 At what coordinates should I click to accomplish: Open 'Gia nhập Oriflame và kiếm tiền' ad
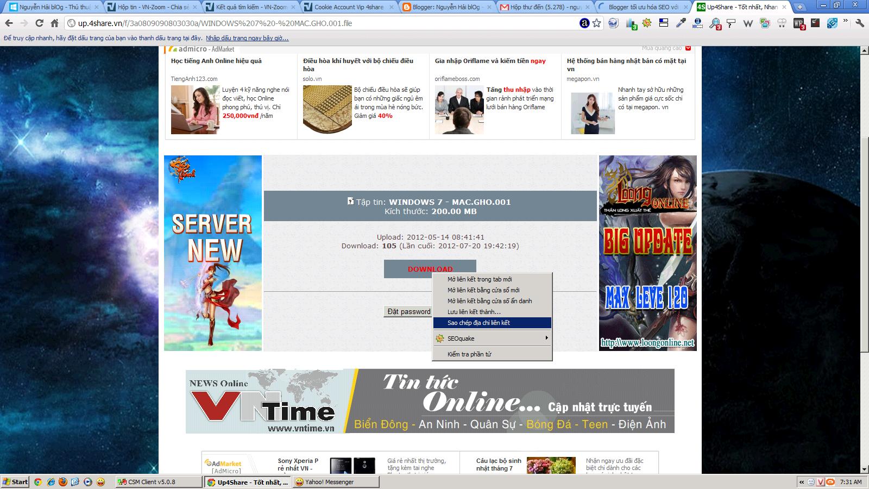(x=490, y=61)
